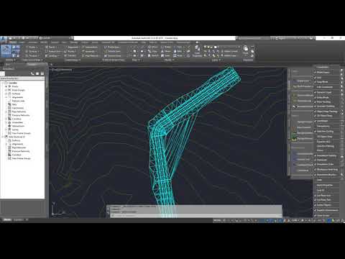345x259 pixels.
Task: Open the Pipe Network tool
Action: click(x=91, y=55)
